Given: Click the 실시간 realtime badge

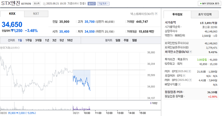Looking at the screenshot, I should click(92, 4).
